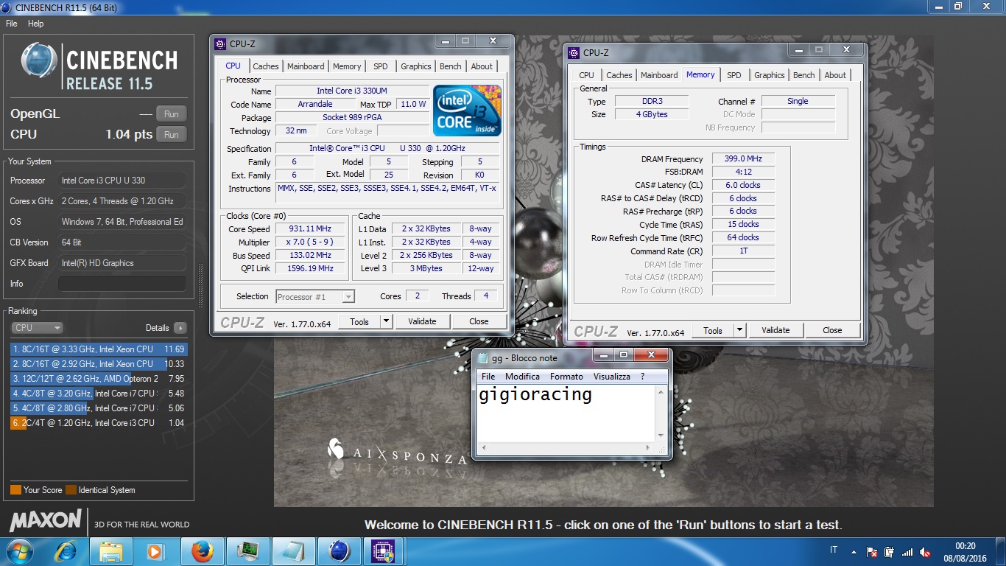Open Bench tab in right CPU-Z
Image resolution: width=1006 pixels, height=566 pixels.
click(804, 75)
